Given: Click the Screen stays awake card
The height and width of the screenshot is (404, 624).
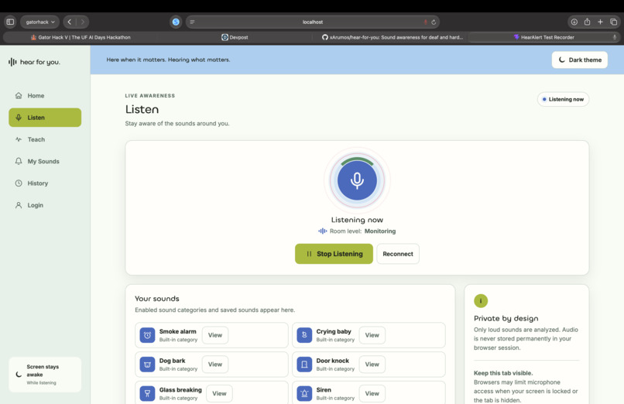Looking at the screenshot, I should click(x=45, y=375).
